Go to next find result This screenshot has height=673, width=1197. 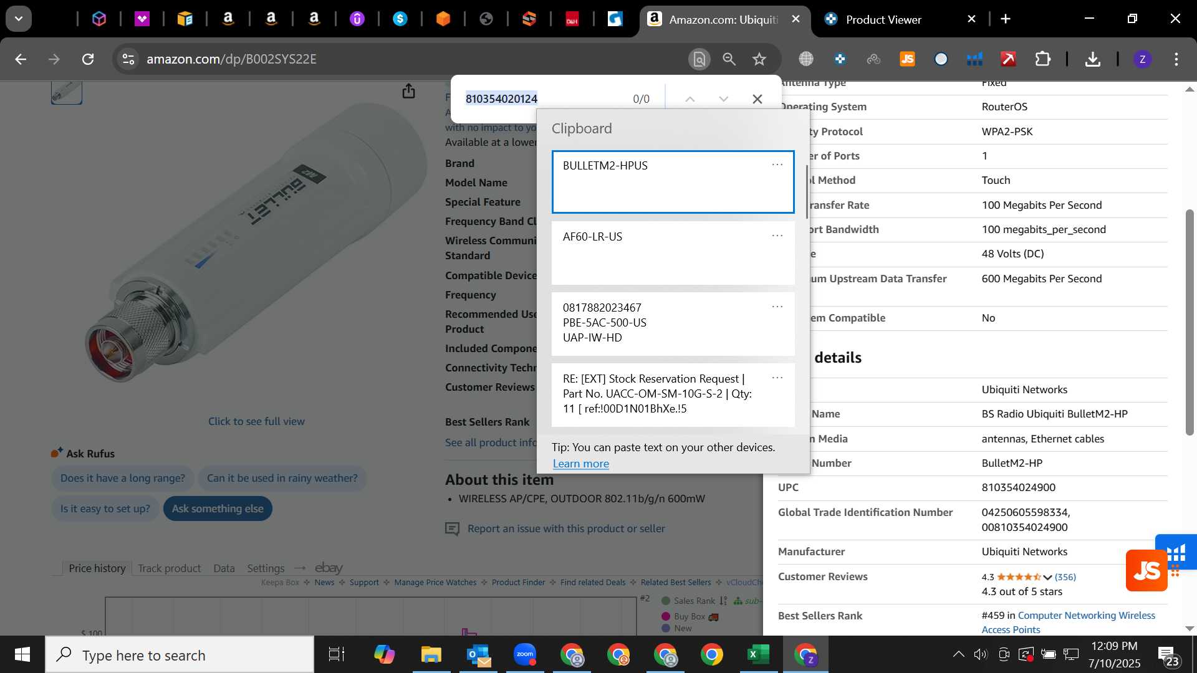[x=723, y=98]
